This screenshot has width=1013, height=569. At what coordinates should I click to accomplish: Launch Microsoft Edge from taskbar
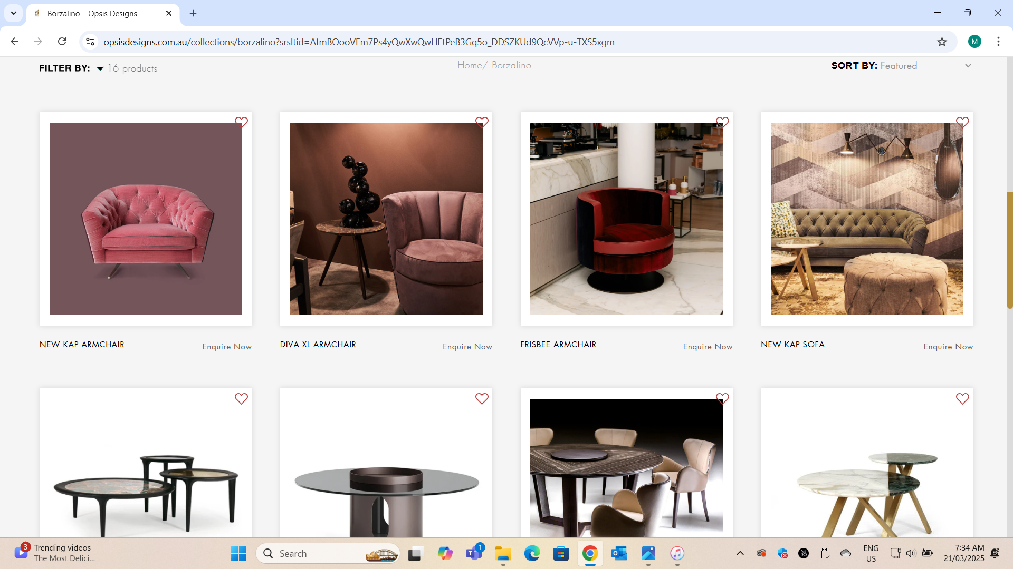[532, 553]
